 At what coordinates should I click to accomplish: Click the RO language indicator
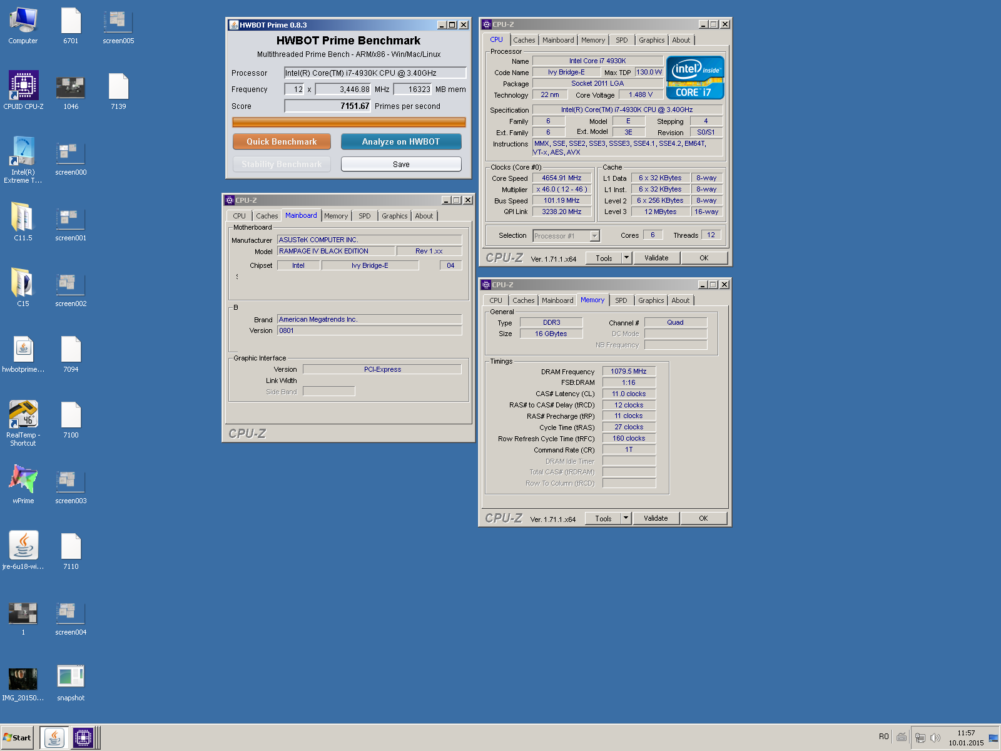883,737
